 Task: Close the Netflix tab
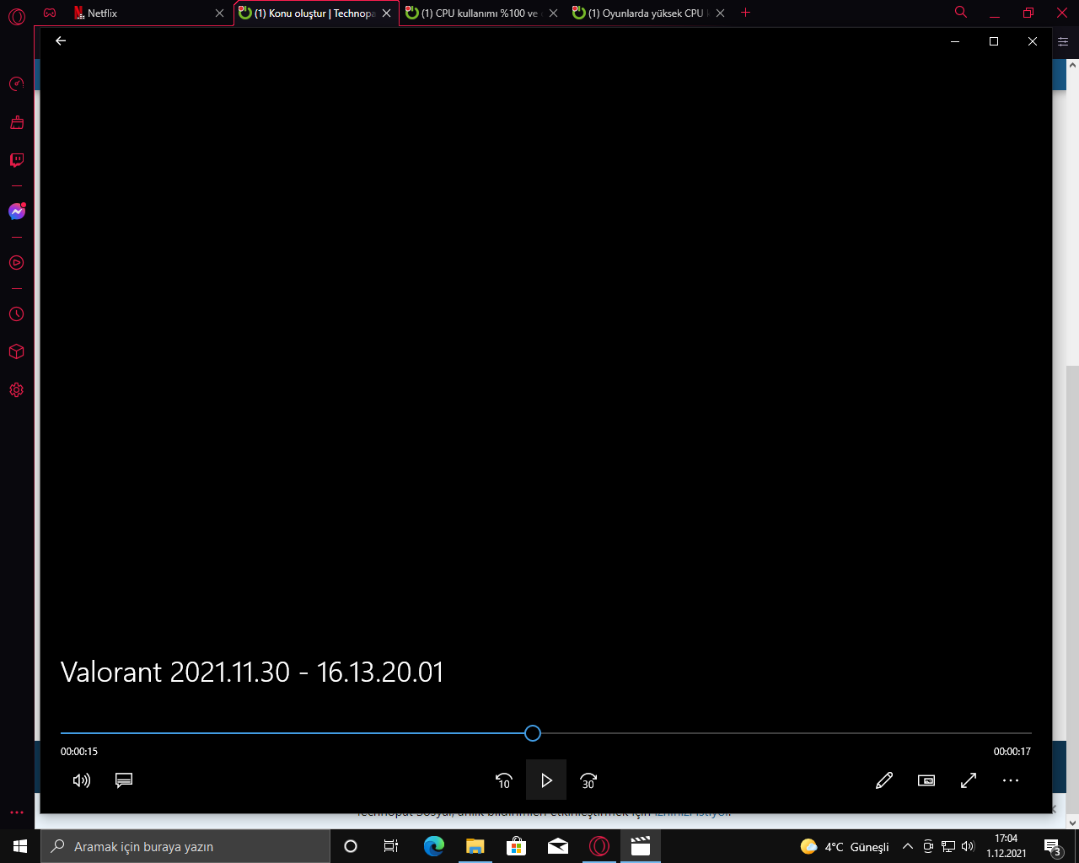(x=219, y=13)
